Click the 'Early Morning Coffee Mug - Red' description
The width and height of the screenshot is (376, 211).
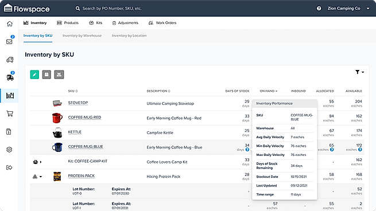[x=174, y=118]
